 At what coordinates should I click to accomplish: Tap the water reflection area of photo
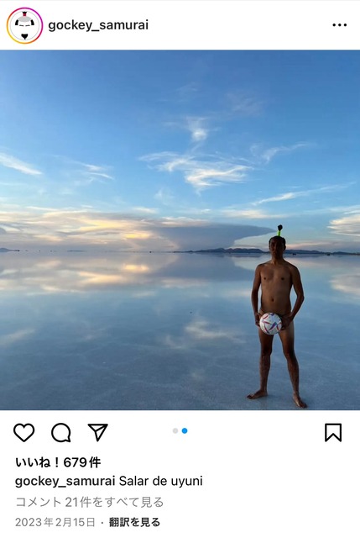(x=123, y=330)
